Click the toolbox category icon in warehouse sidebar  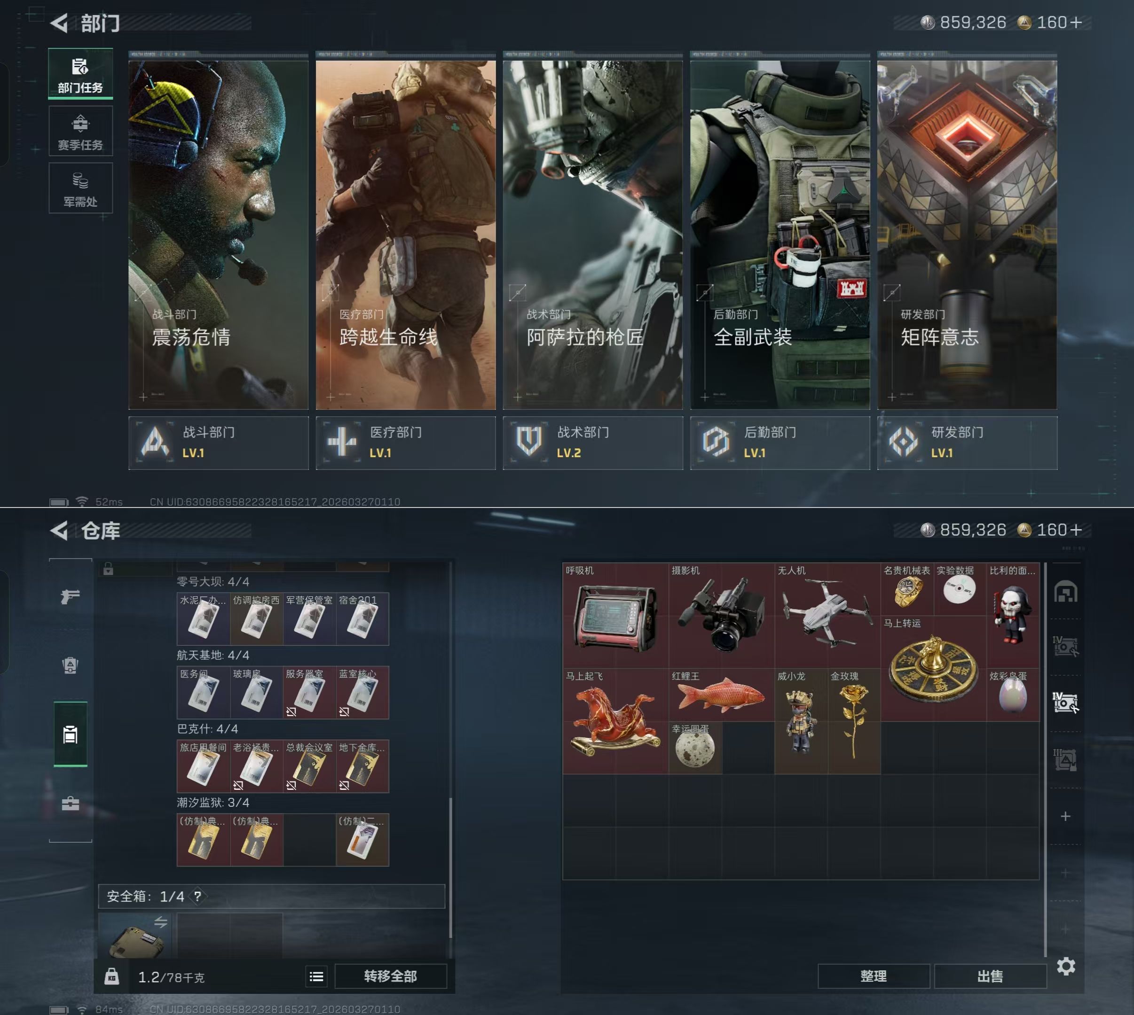tap(71, 803)
